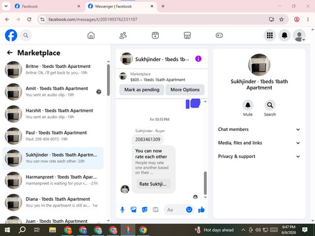Open the Juan apartment conversation
Image resolution: width=315 pixels, height=236 pixels.
(53, 220)
